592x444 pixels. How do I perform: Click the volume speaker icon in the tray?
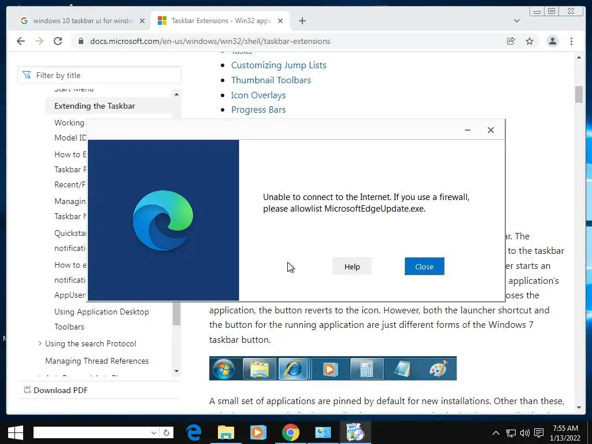tap(524, 433)
